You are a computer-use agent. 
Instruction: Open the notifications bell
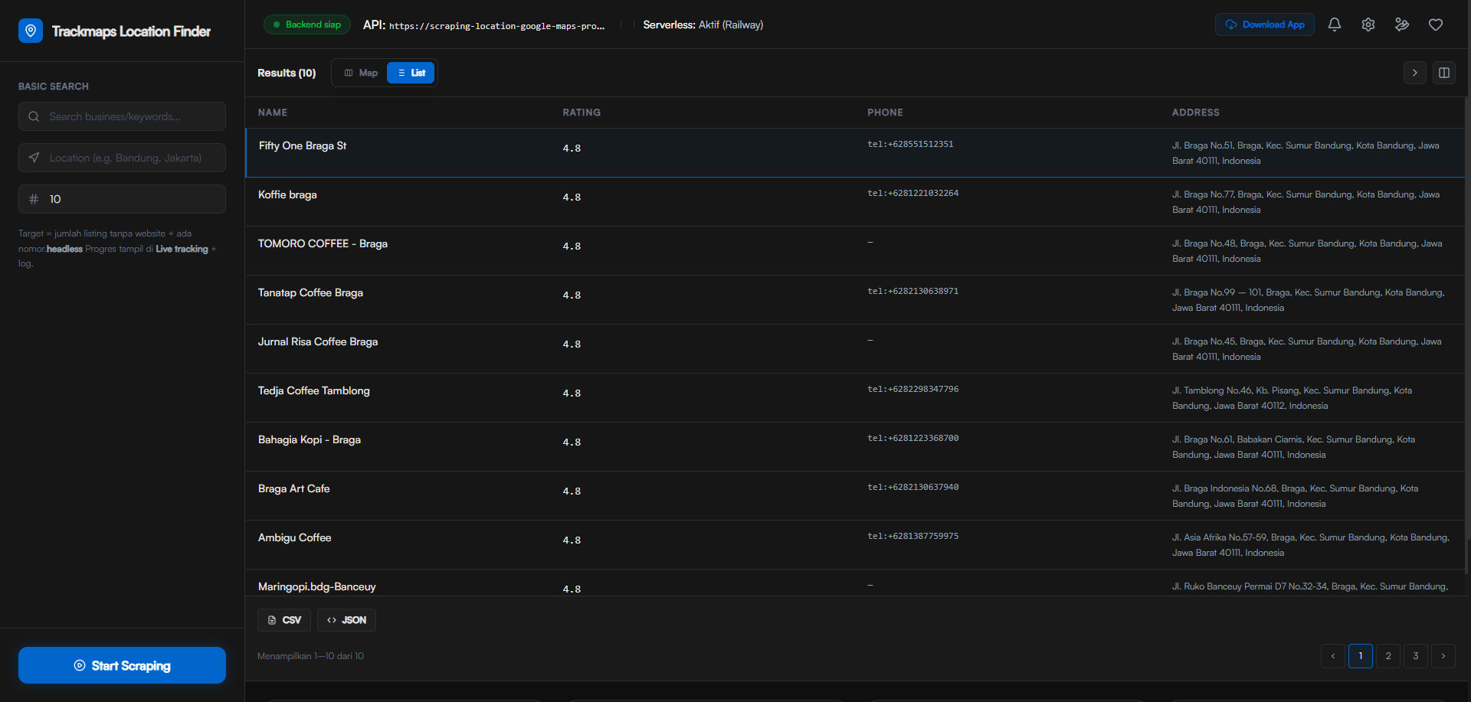click(1335, 24)
